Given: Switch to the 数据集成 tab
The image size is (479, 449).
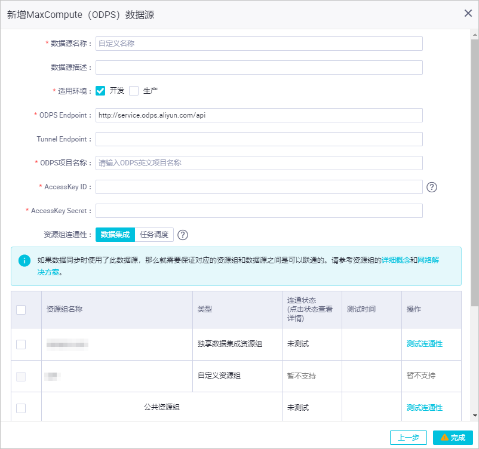Looking at the screenshot, I should click(115, 235).
